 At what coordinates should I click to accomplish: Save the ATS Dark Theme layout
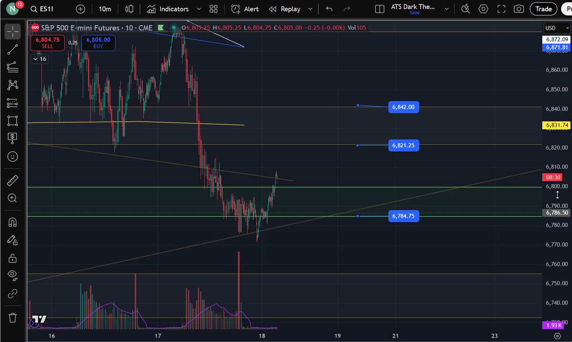coord(415,13)
